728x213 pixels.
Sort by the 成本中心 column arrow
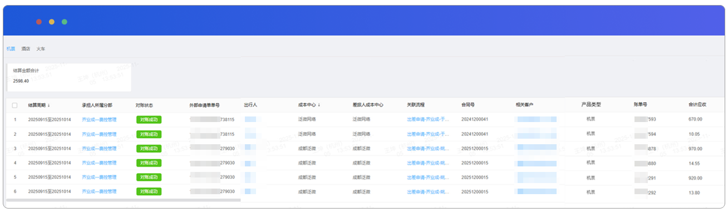[x=318, y=105]
